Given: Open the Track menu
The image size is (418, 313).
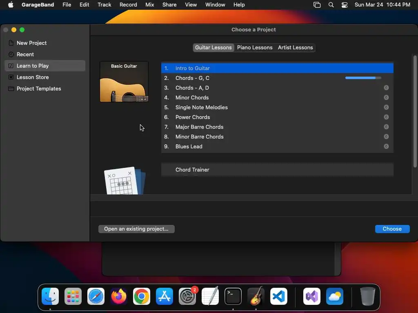Looking at the screenshot, I should [x=104, y=5].
